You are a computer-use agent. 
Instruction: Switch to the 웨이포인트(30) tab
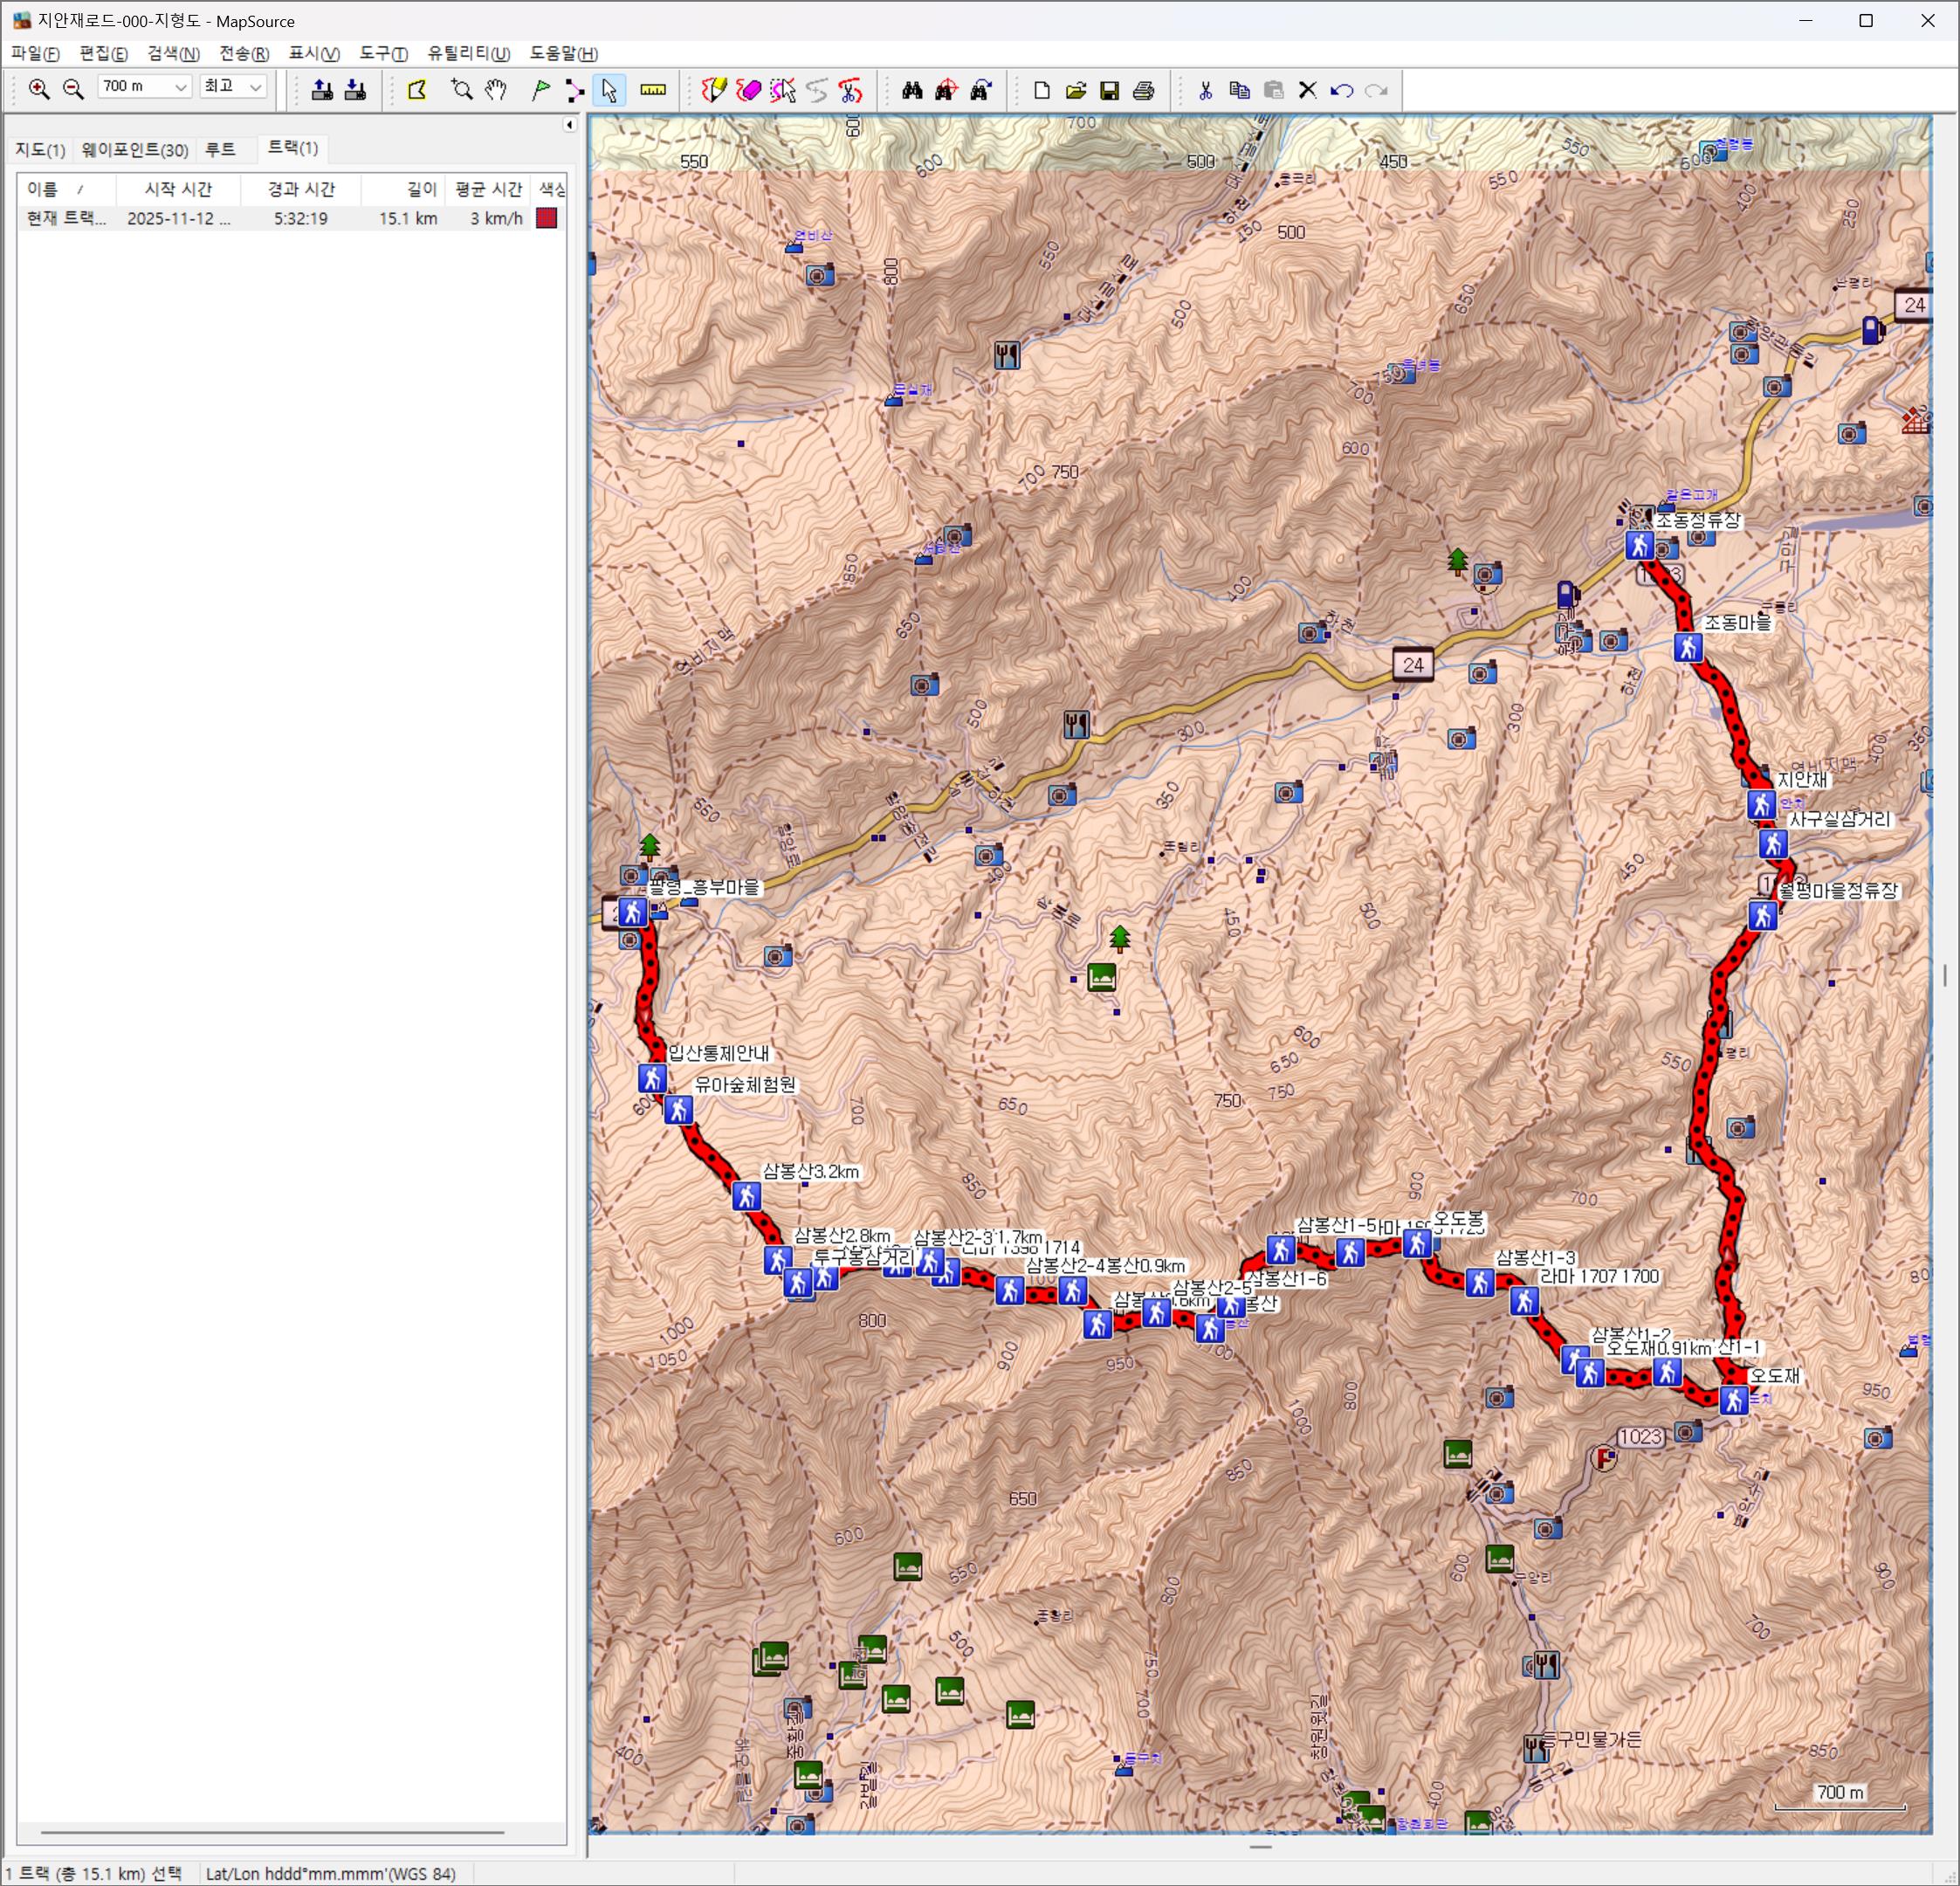(135, 150)
